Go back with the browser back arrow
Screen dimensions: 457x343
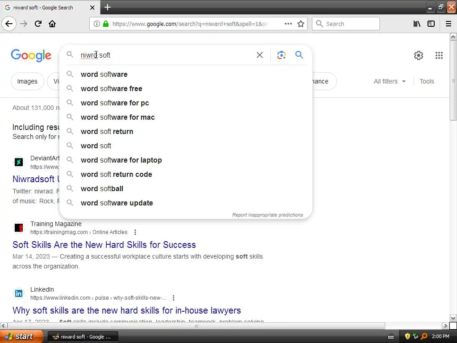click(x=9, y=24)
